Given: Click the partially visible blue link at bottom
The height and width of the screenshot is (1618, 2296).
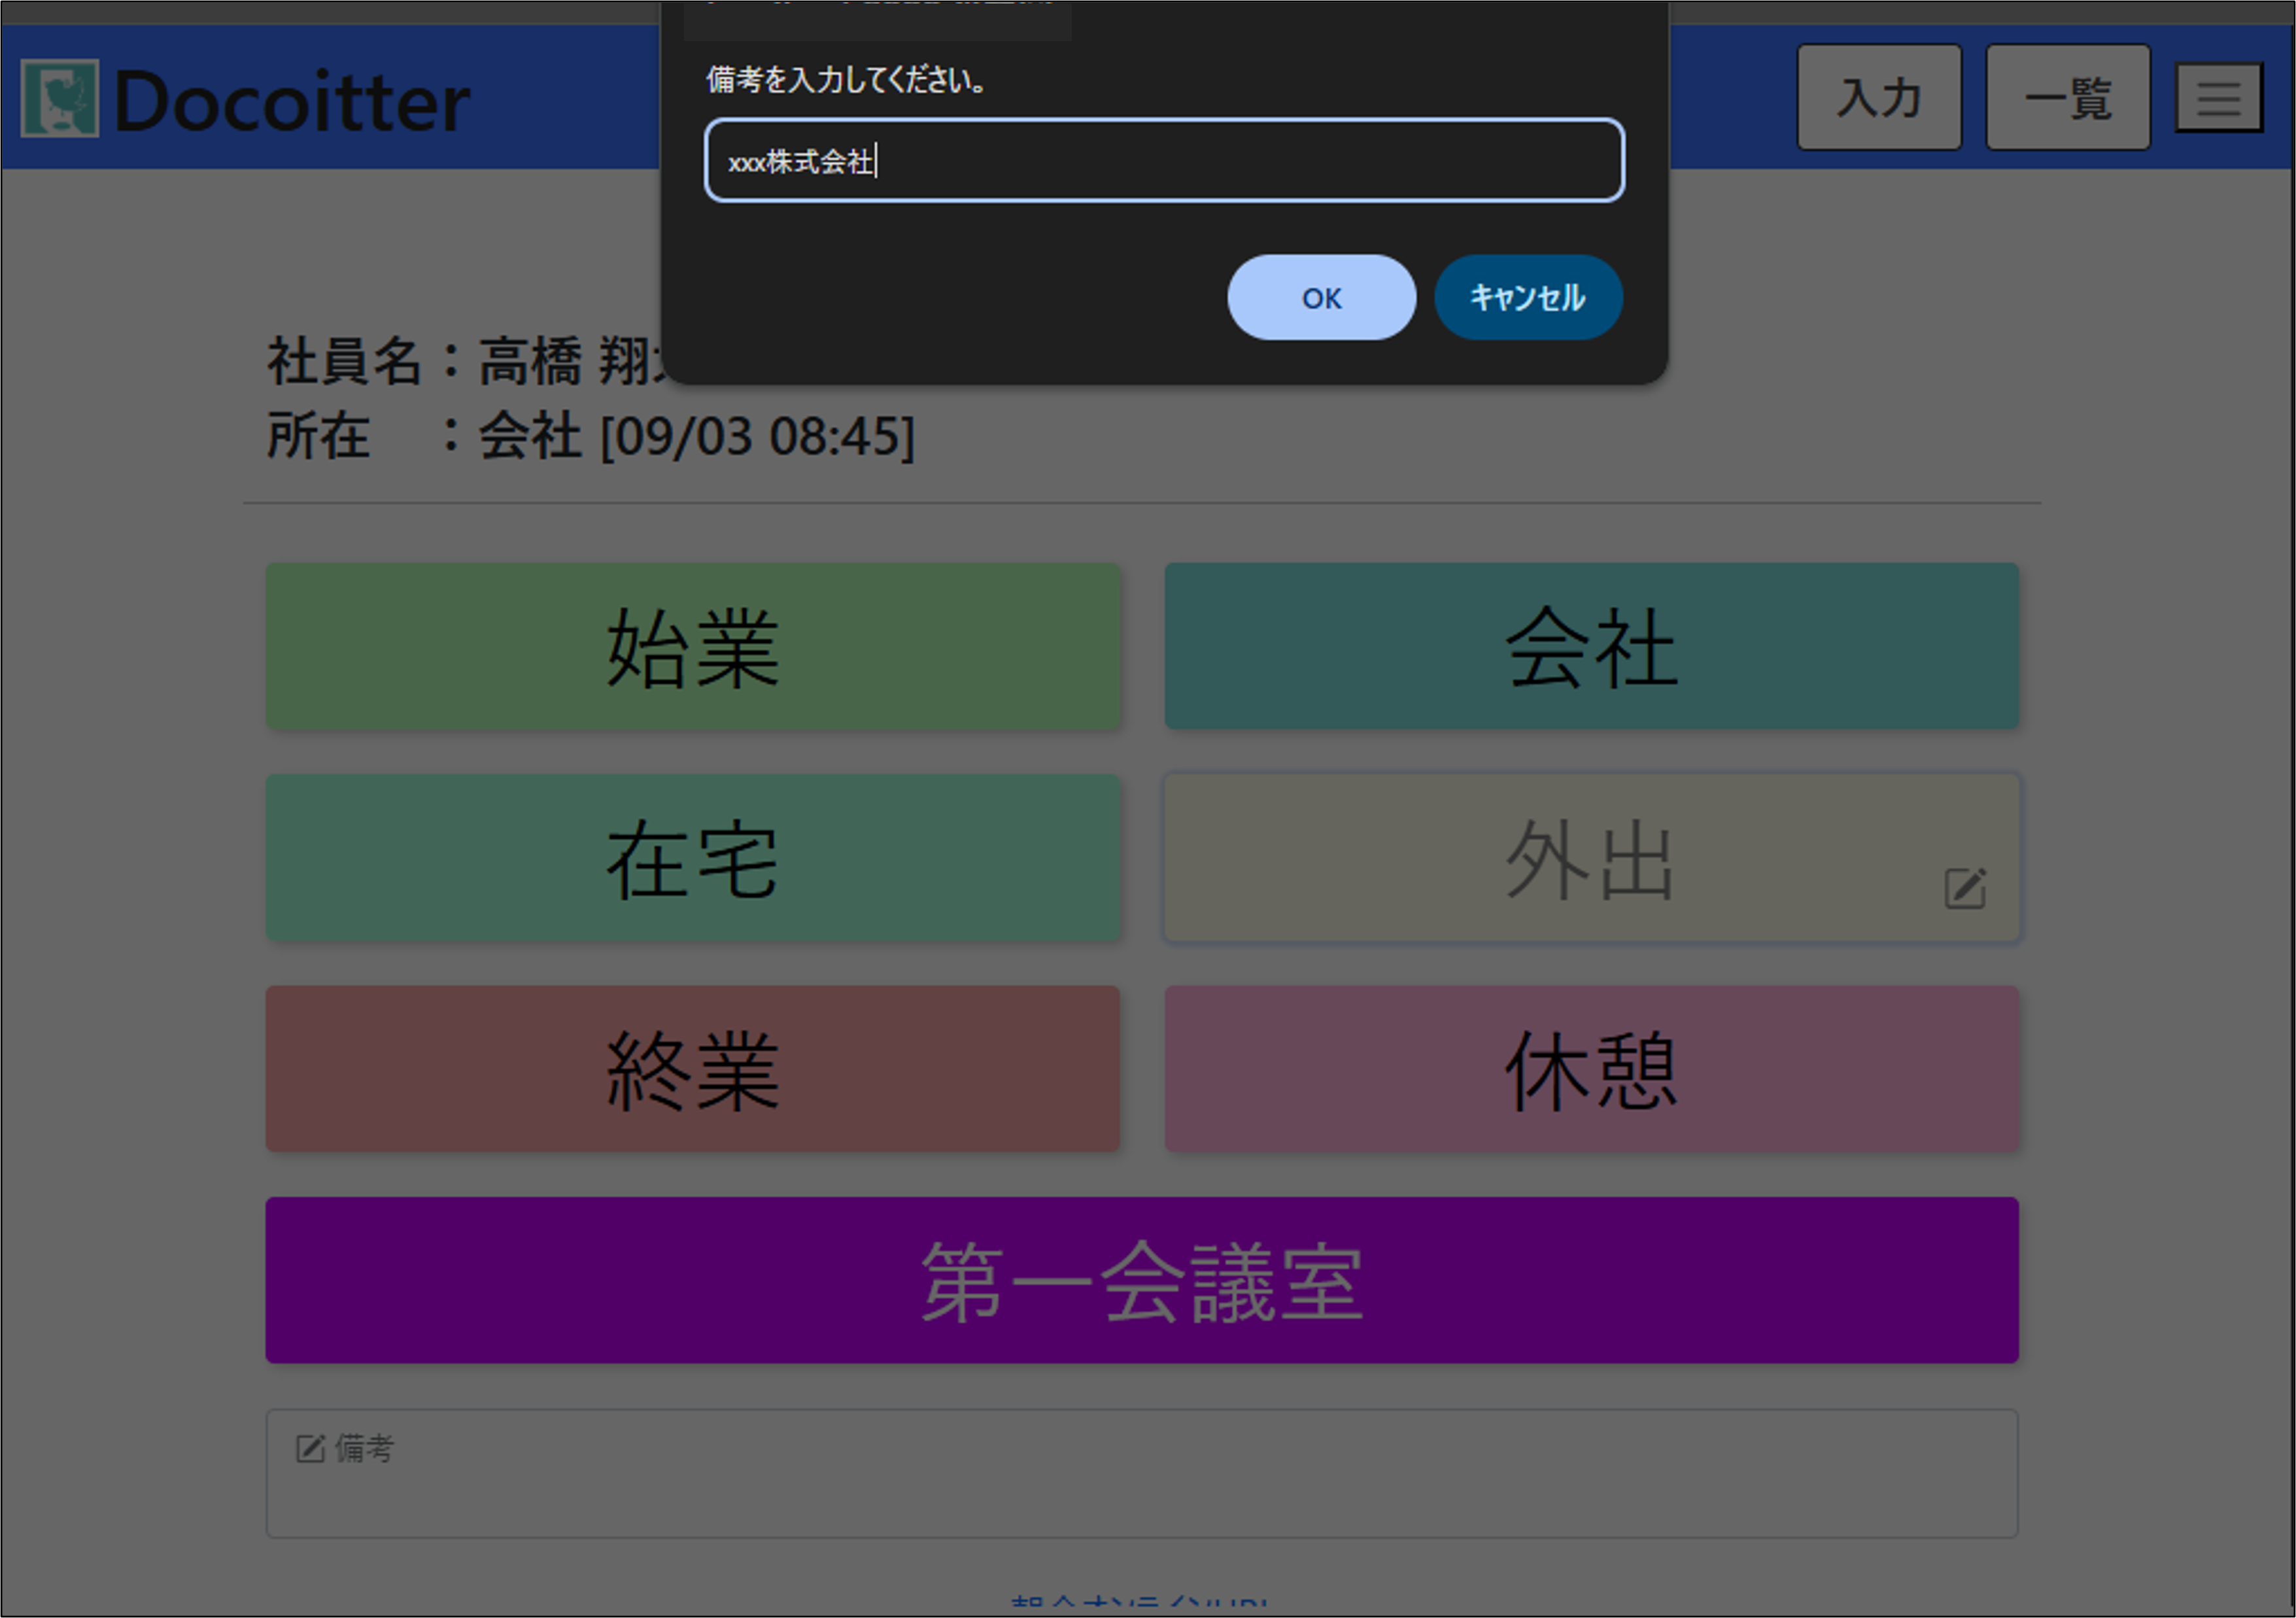Looking at the screenshot, I should [x=1139, y=1602].
